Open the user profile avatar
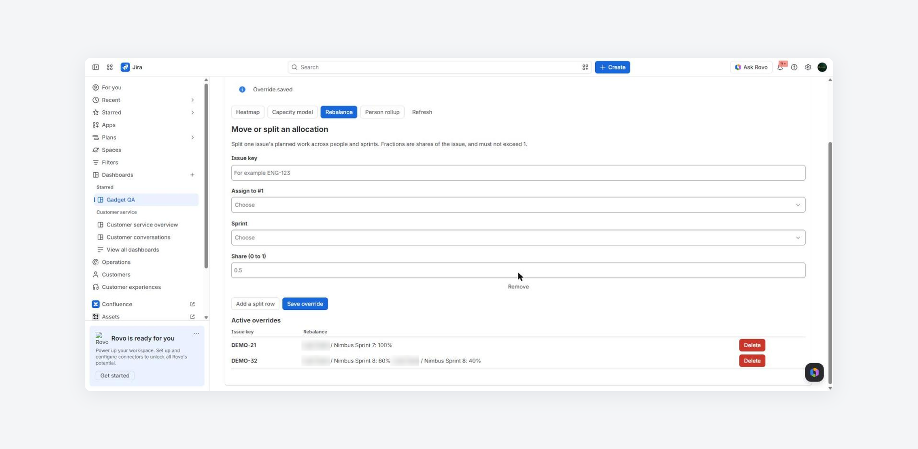This screenshot has width=918, height=449. [x=822, y=67]
